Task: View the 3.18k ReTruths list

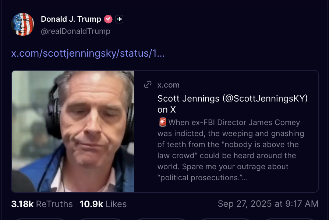Action: click(42, 204)
